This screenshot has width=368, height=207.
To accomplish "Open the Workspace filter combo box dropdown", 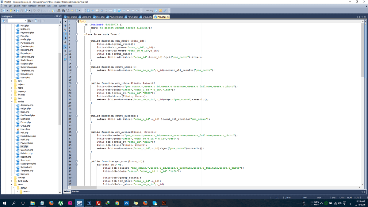I will click(25, 21).
